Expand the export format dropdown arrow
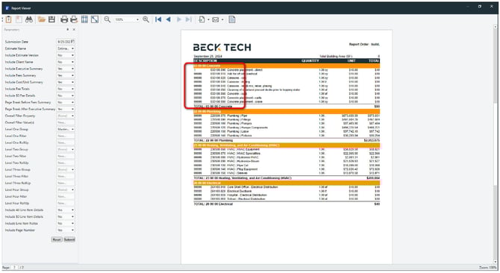Viewport: 500px width, 273px height. click(208, 19)
